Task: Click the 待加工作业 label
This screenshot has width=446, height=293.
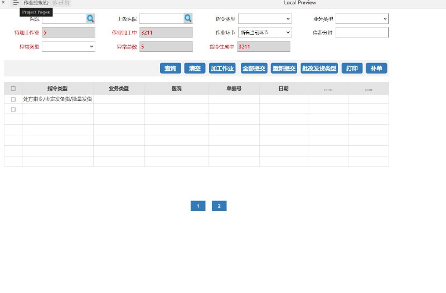Action: tap(27, 33)
